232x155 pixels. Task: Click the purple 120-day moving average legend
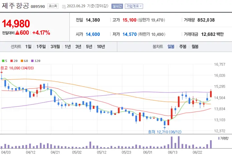pos(36,61)
